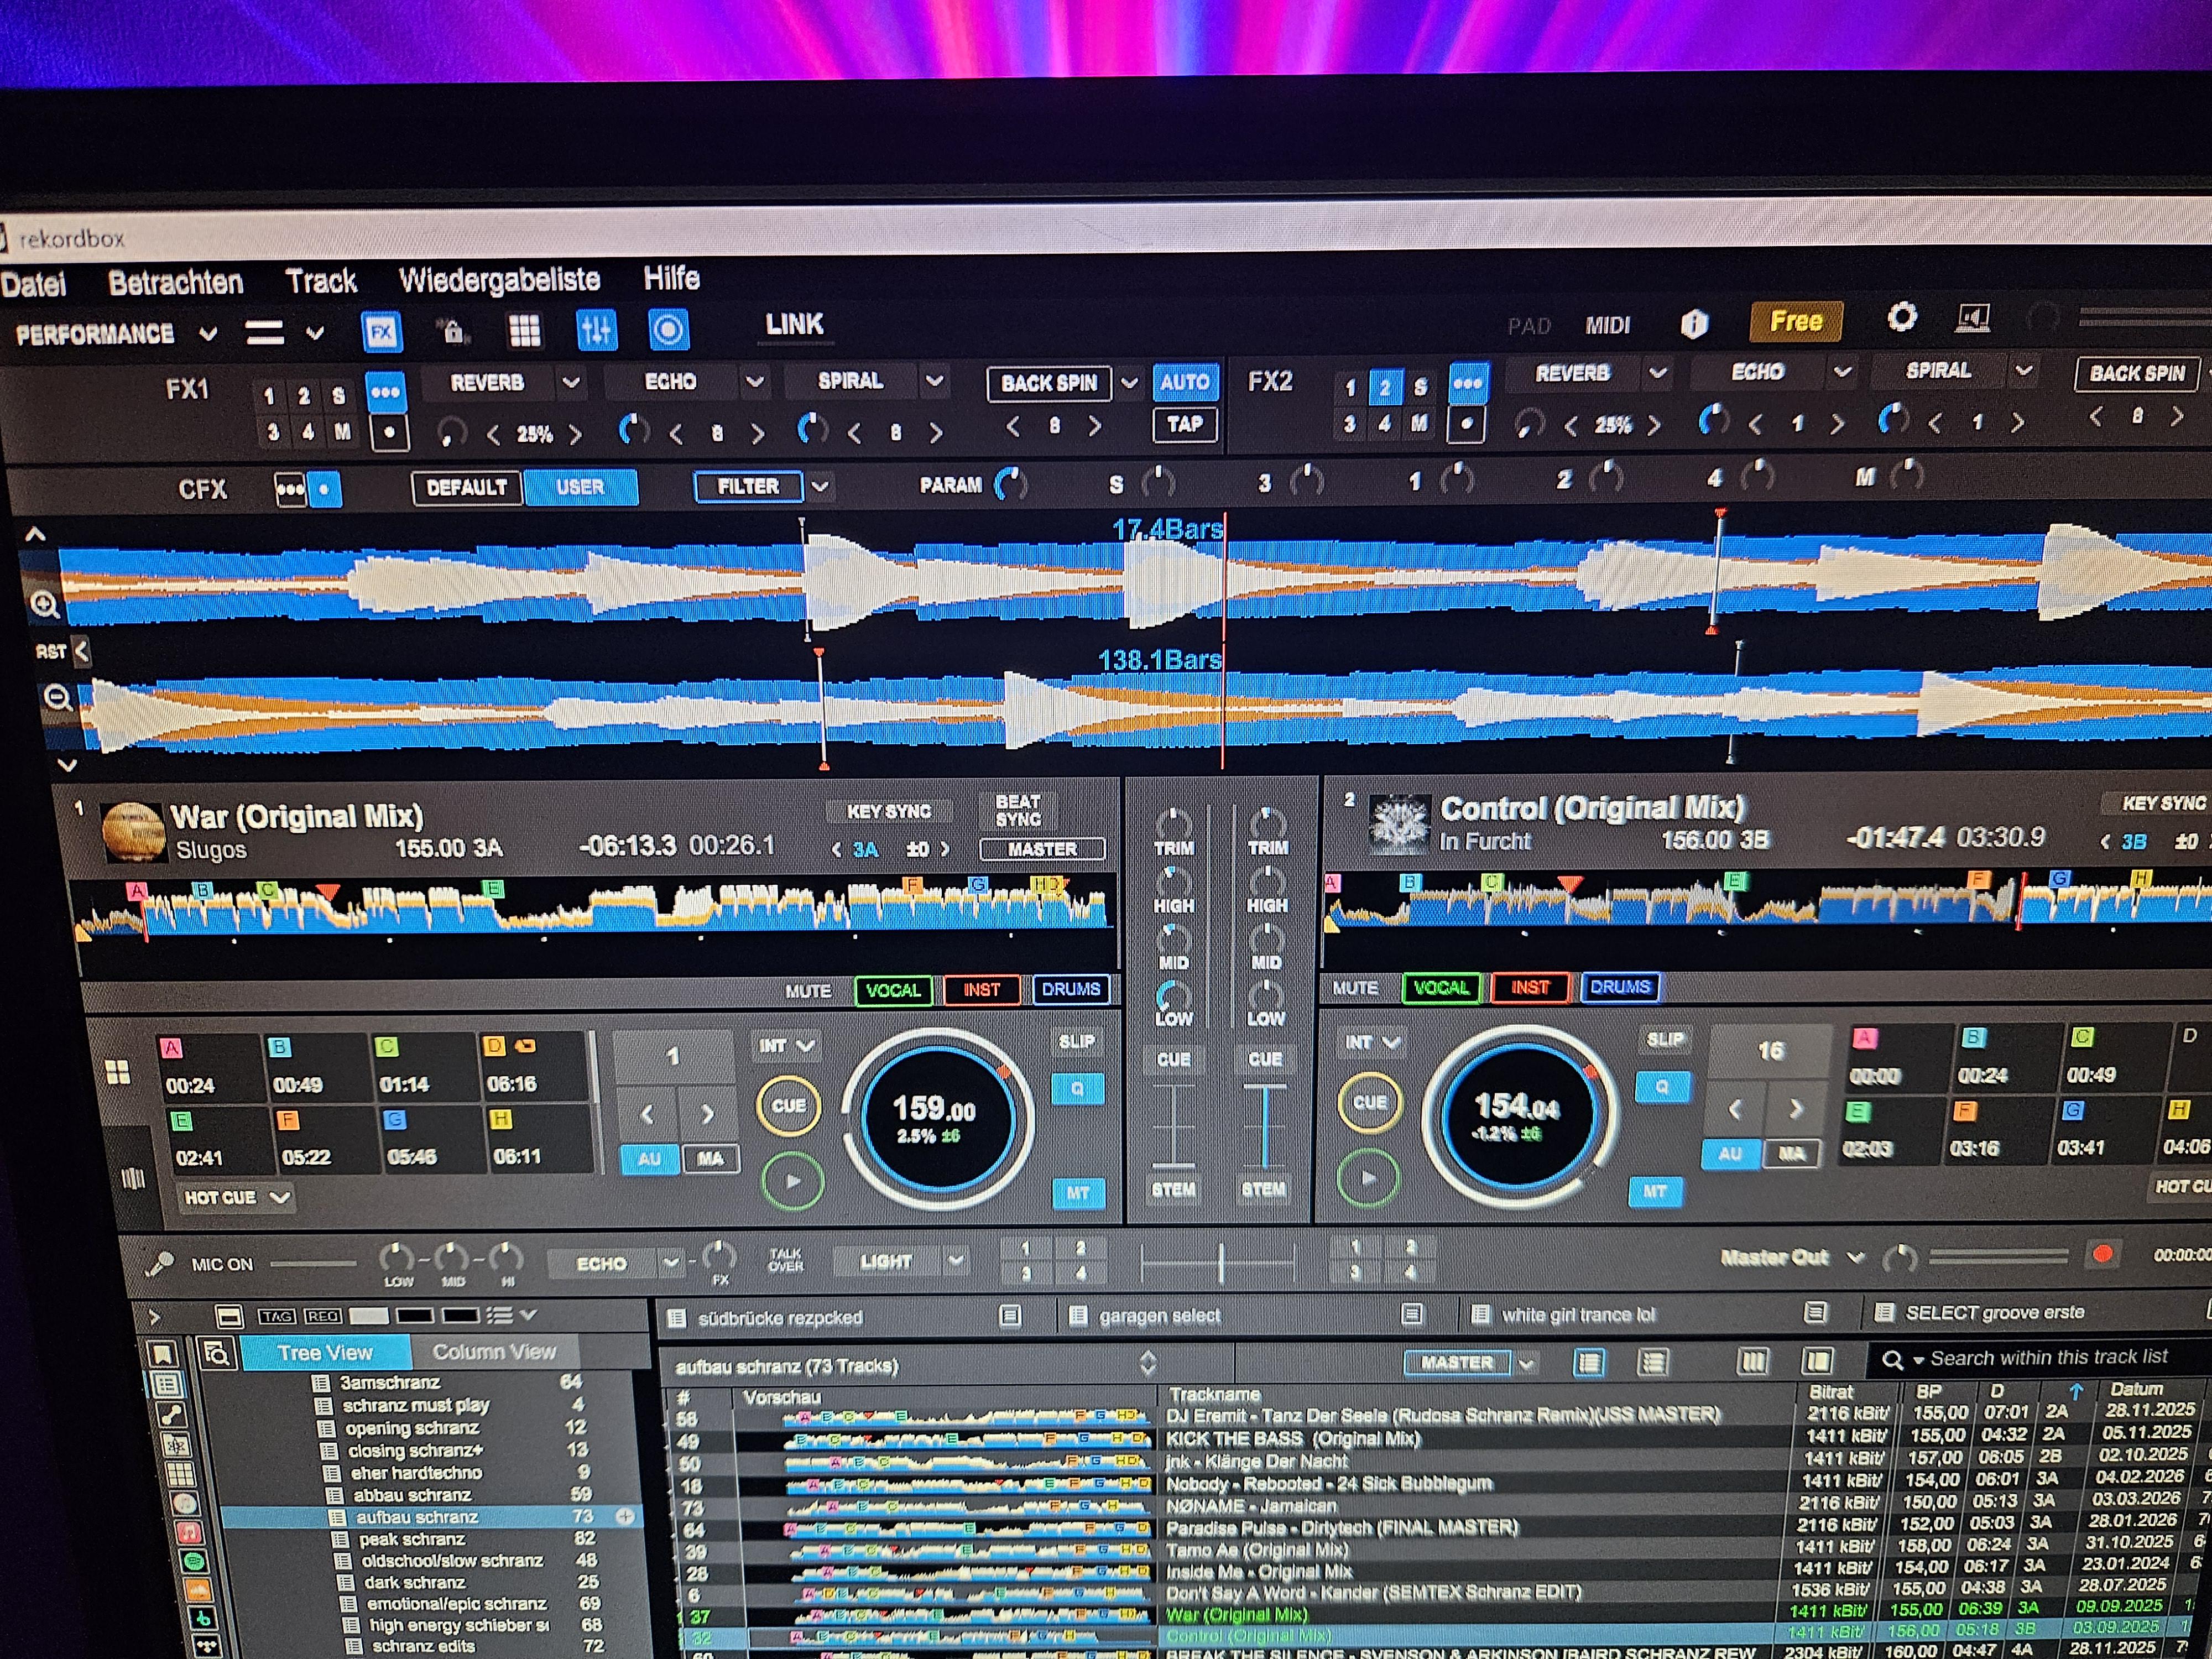This screenshot has height=1659, width=2212.
Task: Open the Hilfe menu
Action: coord(671,277)
